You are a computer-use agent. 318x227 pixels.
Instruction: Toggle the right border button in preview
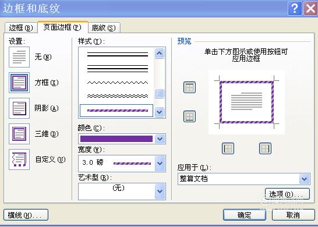[x=265, y=148]
